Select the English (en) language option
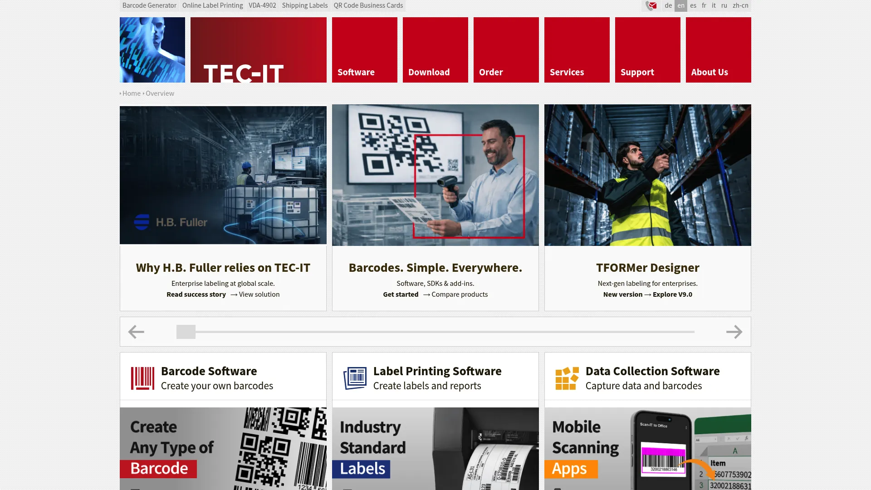 [x=681, y=5]
